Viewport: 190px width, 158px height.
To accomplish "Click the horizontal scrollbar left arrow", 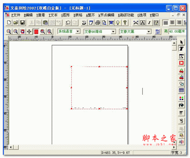I will click(x=11, y=147).
